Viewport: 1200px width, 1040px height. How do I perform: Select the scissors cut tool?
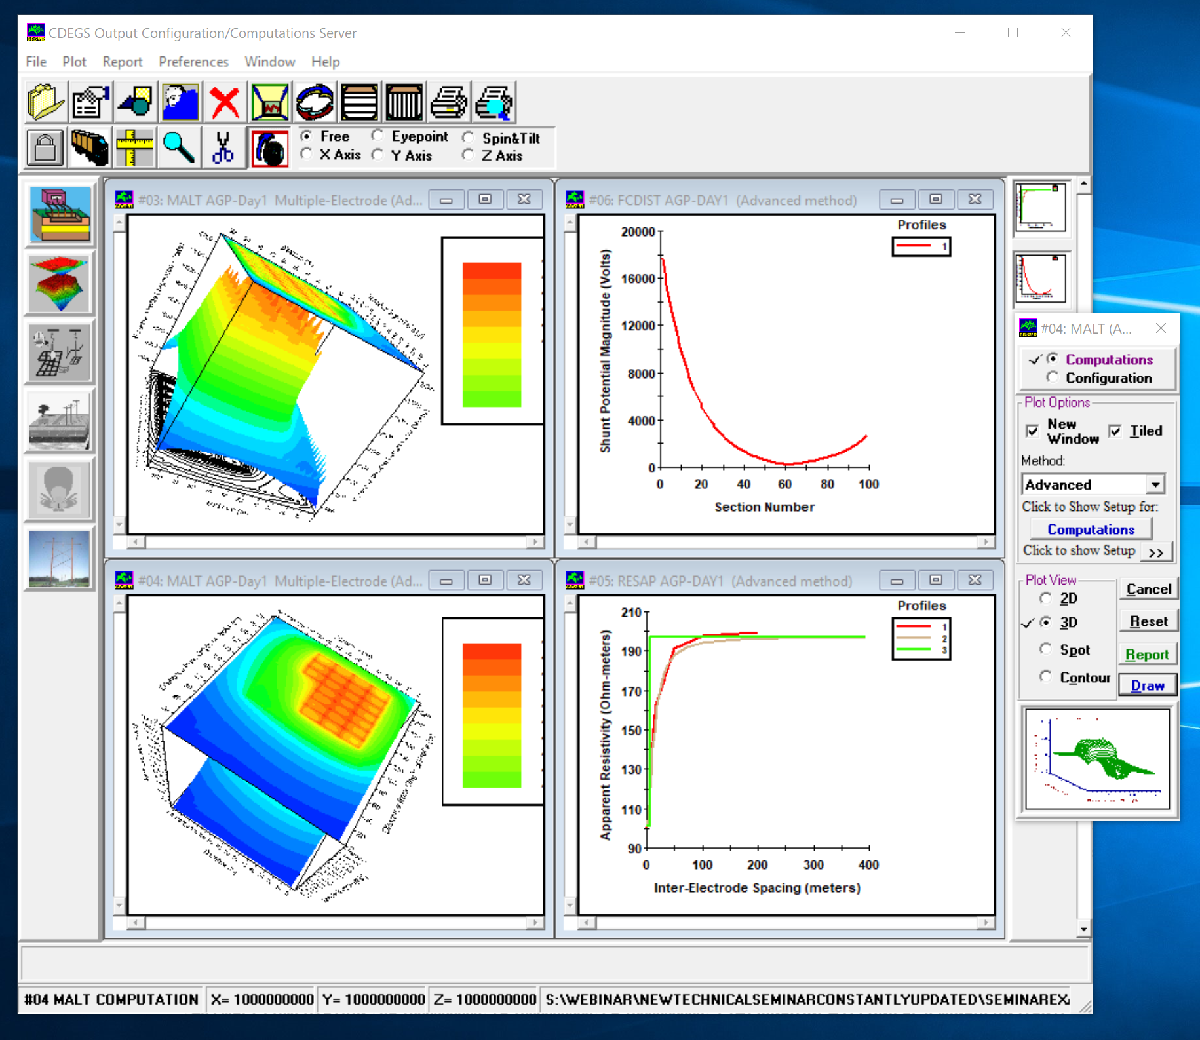[223, 147]
